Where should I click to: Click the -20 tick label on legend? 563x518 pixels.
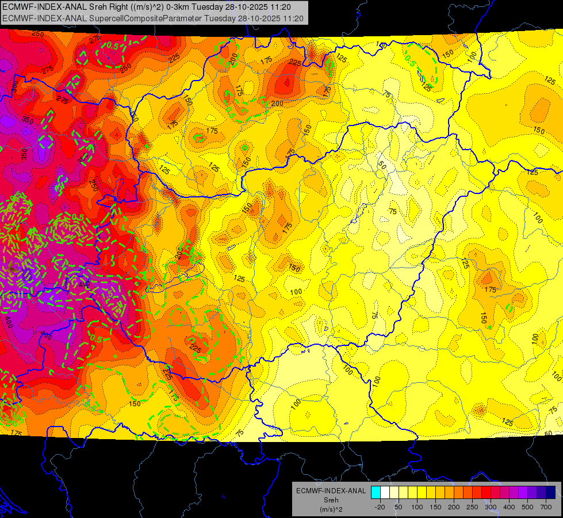[x=380, y=507]
